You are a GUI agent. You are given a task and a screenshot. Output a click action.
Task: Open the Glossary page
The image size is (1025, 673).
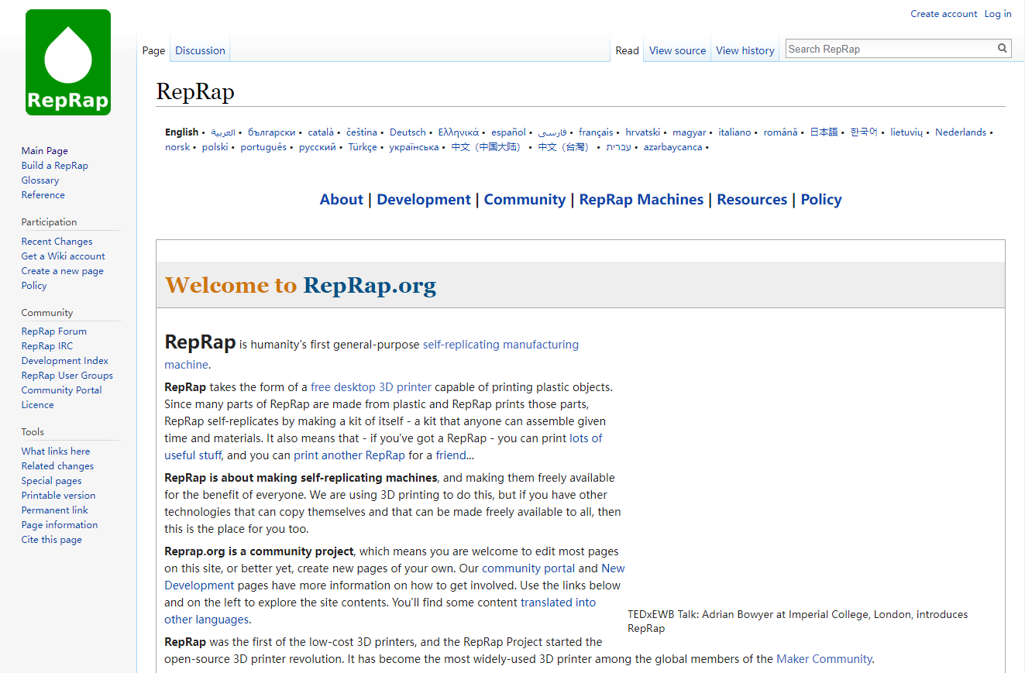click(40, 180)
